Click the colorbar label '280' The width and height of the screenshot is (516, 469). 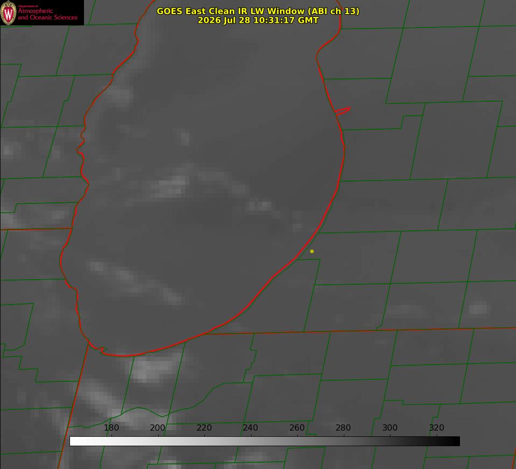[x=343, y=427]
